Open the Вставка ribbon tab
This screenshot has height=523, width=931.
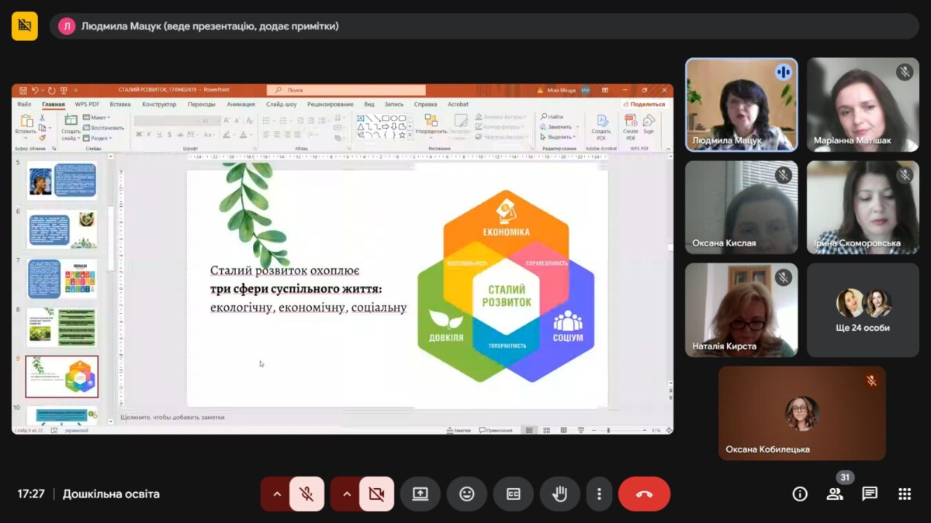pyautogui.click(x=120, y=104)
